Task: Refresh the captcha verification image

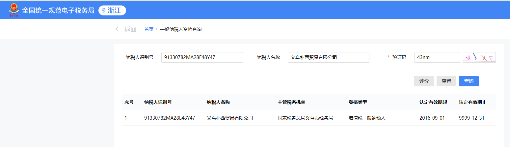Action: pos(479,57)
